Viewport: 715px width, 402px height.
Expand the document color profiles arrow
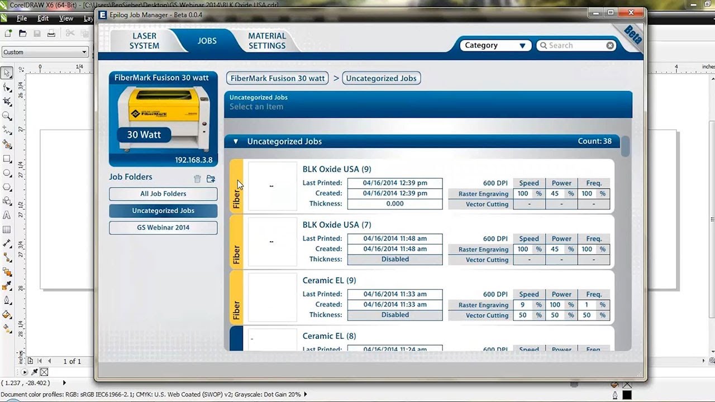pos(306,394)
